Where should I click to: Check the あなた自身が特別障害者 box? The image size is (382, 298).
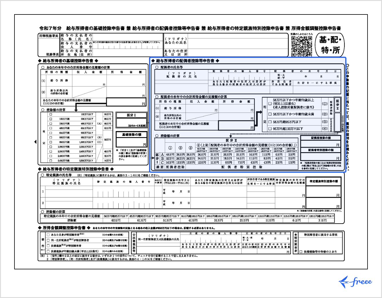click(48, 235)
